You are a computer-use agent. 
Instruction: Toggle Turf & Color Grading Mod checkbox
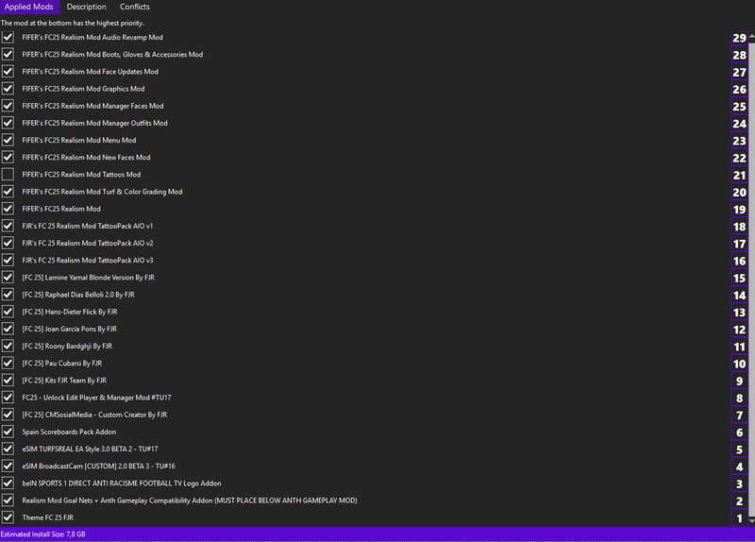8,192
